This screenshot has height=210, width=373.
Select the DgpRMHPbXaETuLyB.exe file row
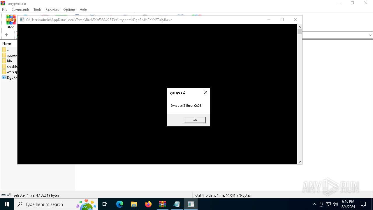[9, 78]
